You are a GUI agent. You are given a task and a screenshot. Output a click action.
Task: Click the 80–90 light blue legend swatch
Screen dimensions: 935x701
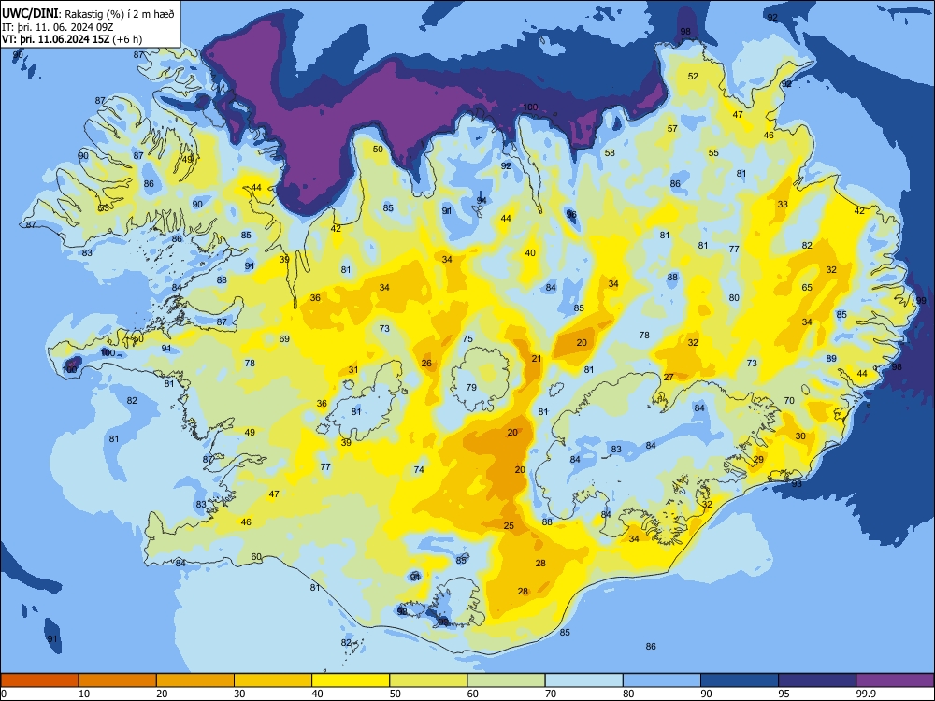coord(662,680)
